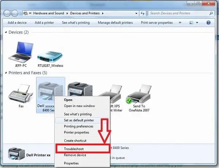Open Printer properties from the context menu

tap(76, 132)
